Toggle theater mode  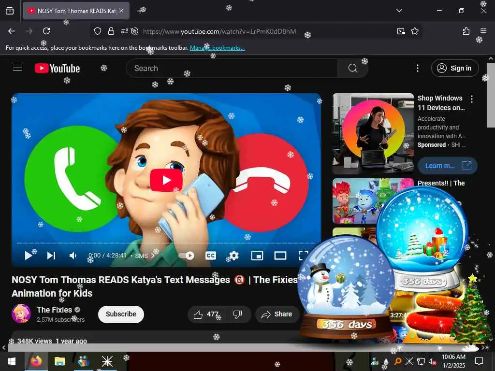[280, 256]
